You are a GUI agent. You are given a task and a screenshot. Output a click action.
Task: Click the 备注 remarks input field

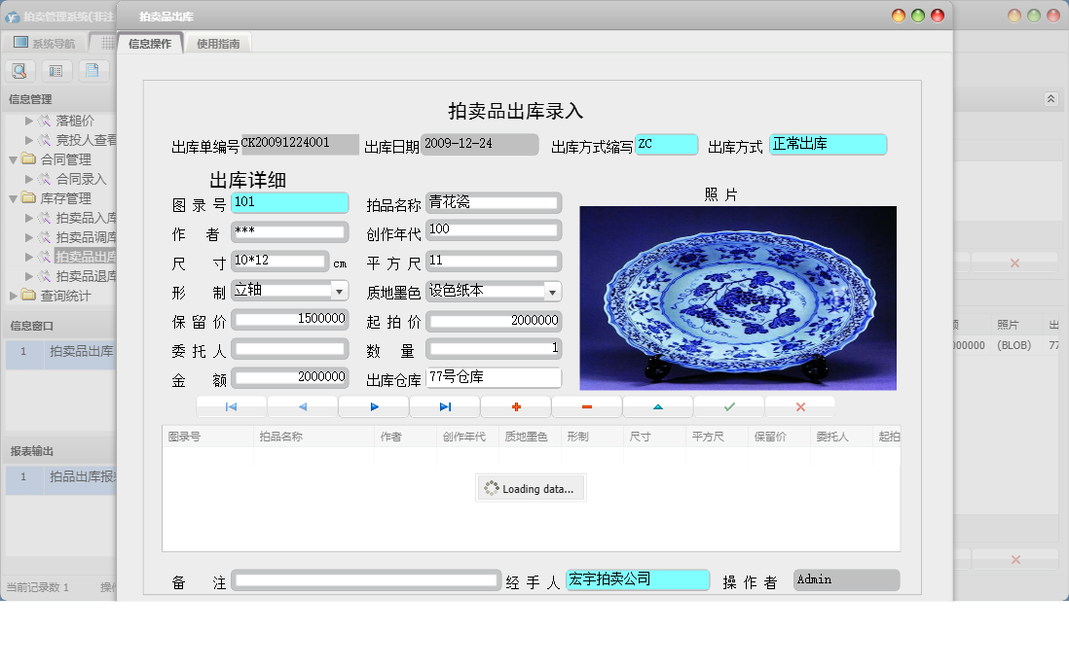366,580
